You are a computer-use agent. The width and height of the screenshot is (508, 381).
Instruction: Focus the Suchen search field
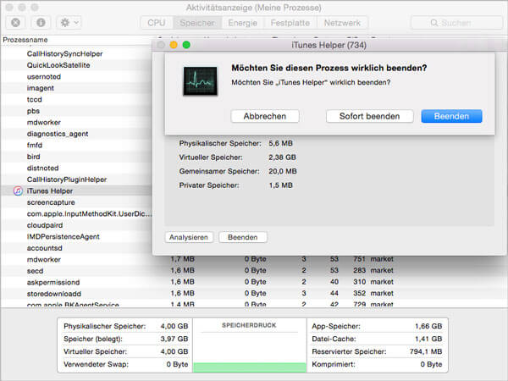pos(457,23)
